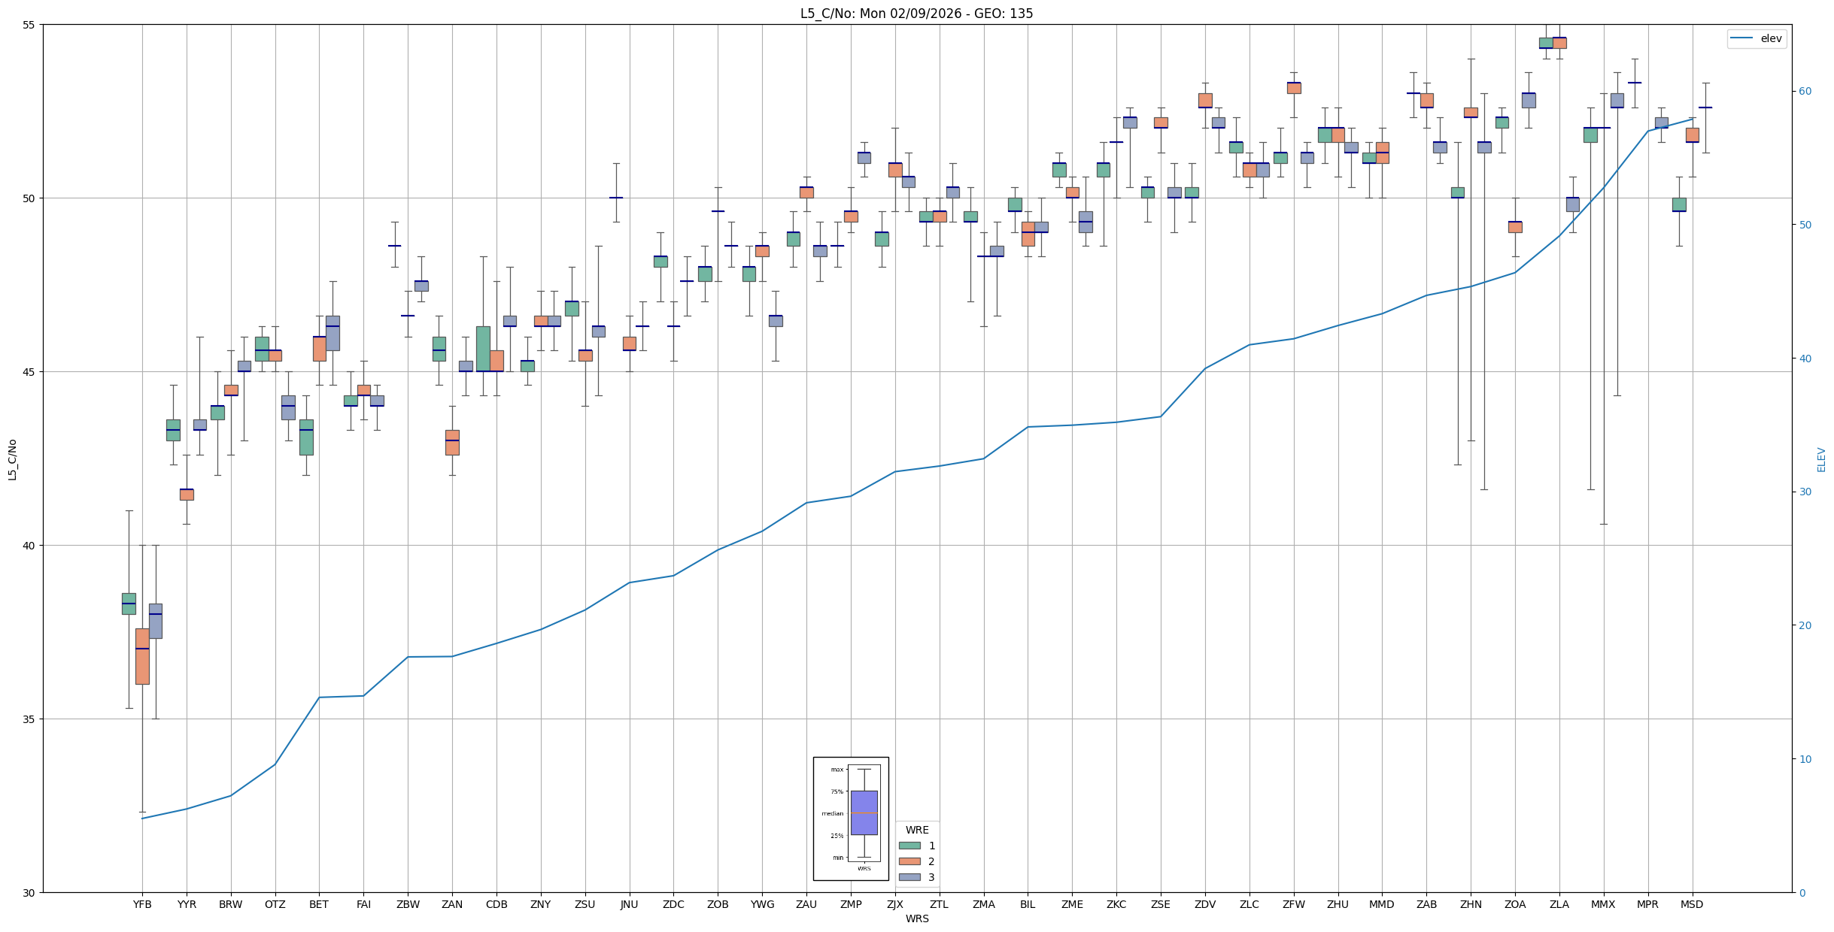Click the green WRE 1 legend swatch
1834x932 pixels.
pyautogui.click(x=909, y=846)
